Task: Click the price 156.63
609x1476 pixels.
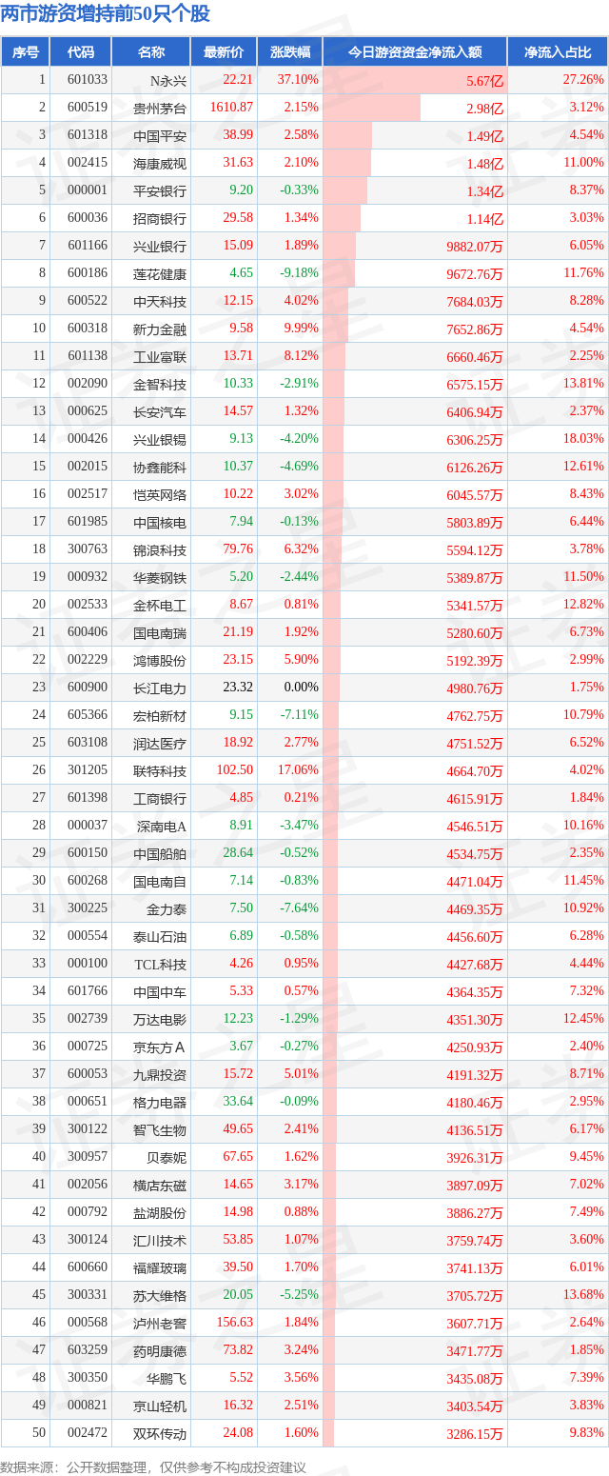Action: click(235, 1324)
